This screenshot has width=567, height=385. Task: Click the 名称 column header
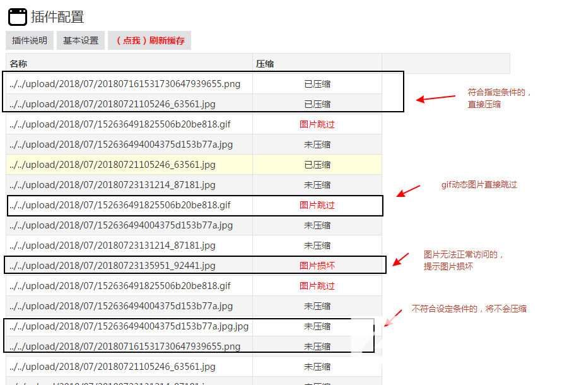18,64
